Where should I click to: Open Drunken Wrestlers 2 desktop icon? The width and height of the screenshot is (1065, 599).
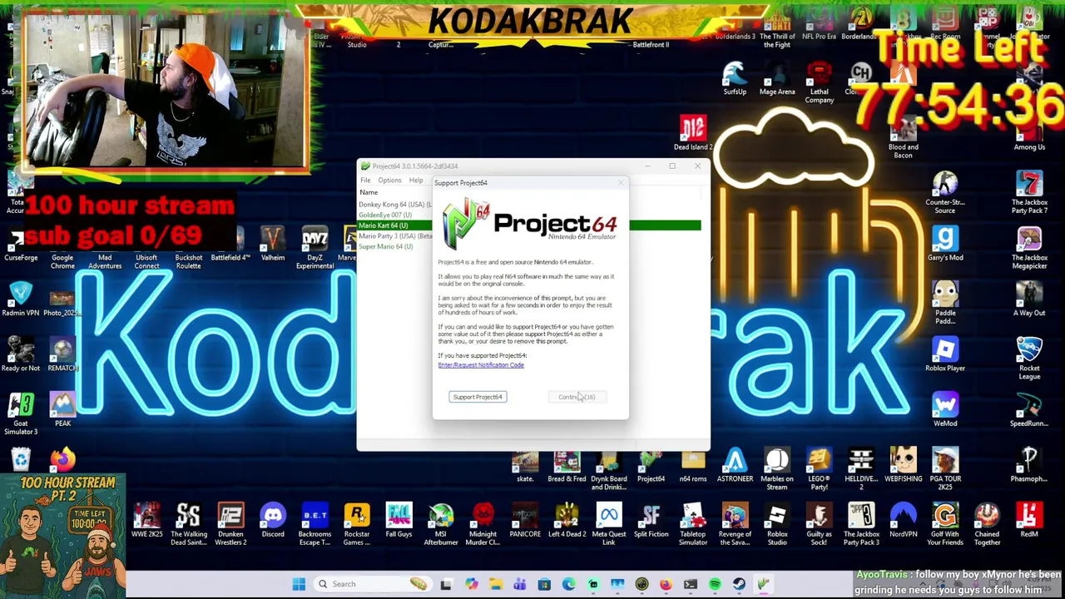(x=230, y=525)
